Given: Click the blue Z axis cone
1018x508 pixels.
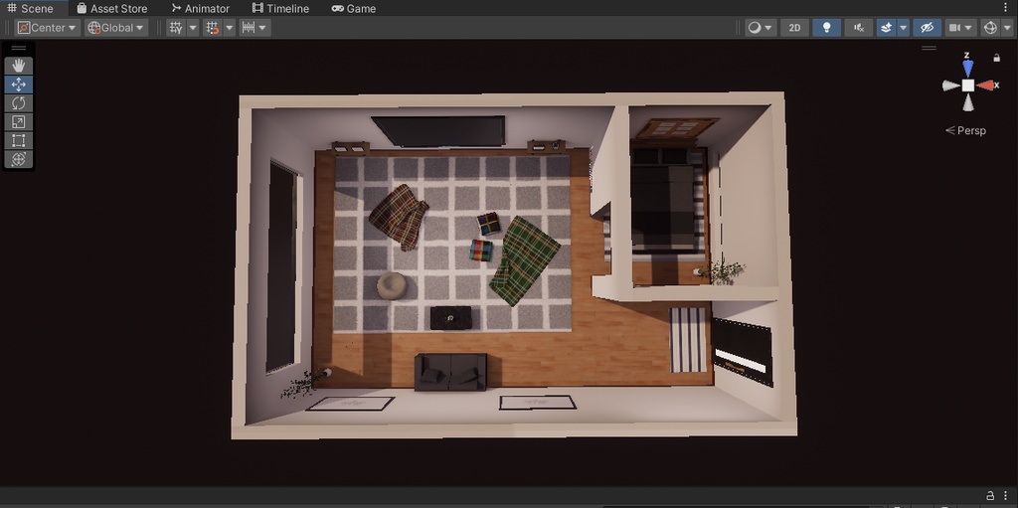Looking at the screenshot, I should point(968,68).
